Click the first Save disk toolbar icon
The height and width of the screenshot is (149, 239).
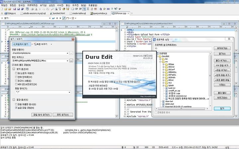click(15, 9)
